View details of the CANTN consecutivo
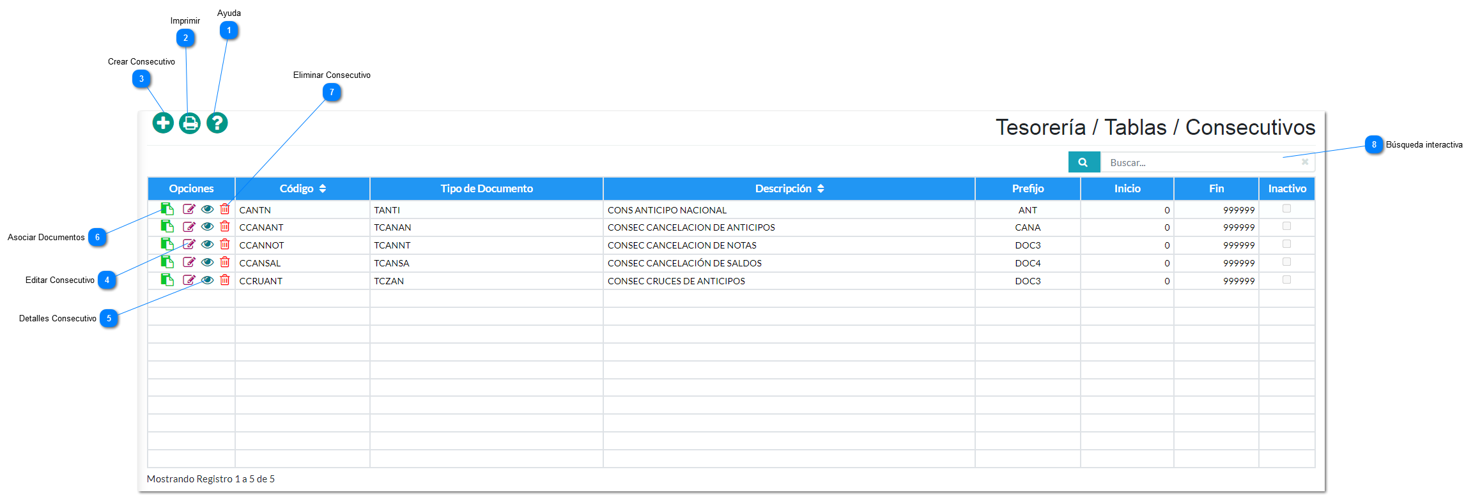Image resolution: width=1473 pixels, height=497 pixels. coord(208,209)
